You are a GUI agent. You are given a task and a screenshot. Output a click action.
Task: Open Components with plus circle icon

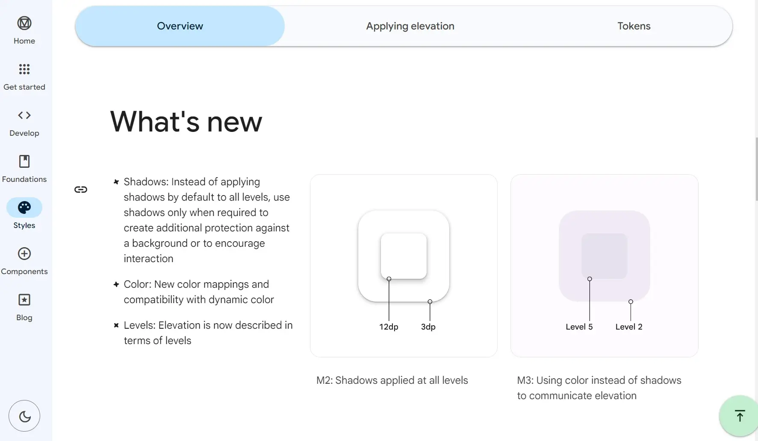click(x=24, y=254)
